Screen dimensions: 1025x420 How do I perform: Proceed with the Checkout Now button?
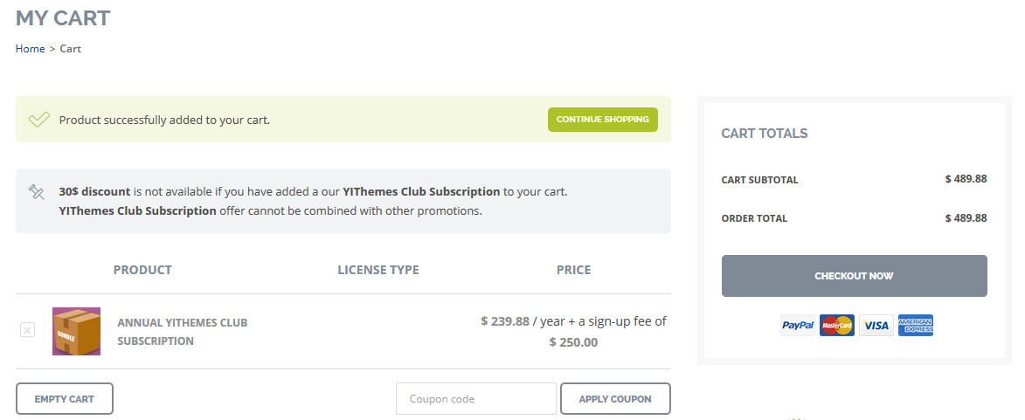pos(854,276)
